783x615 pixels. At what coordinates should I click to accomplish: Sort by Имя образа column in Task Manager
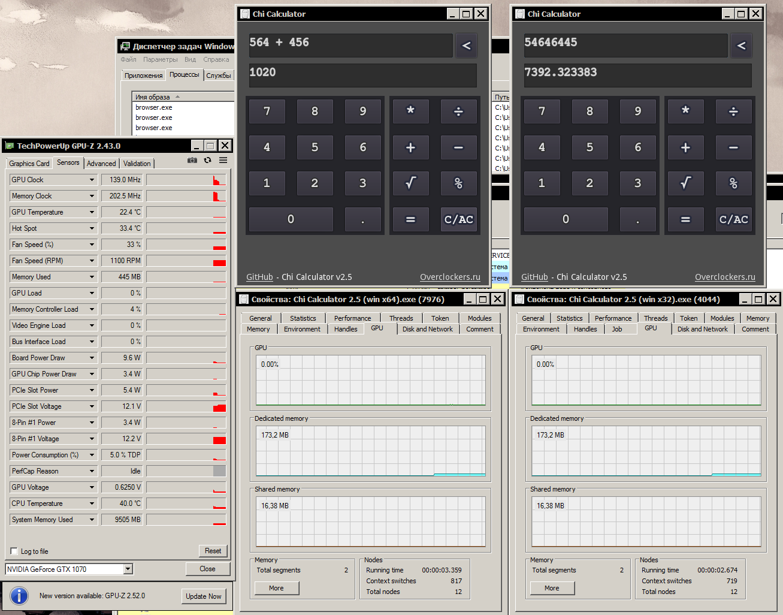(x=182, y=97)
